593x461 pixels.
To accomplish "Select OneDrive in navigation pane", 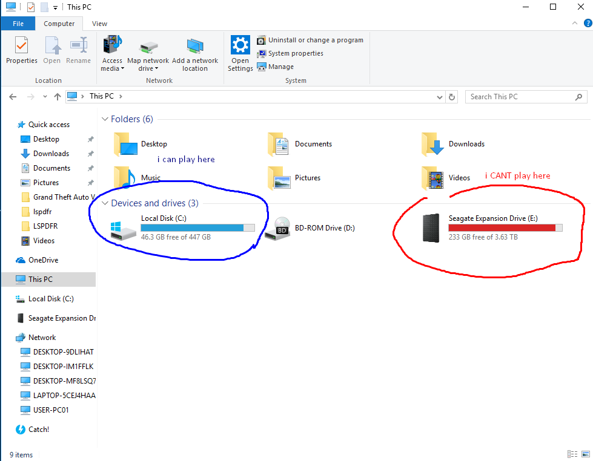I will tap(43, 260).
